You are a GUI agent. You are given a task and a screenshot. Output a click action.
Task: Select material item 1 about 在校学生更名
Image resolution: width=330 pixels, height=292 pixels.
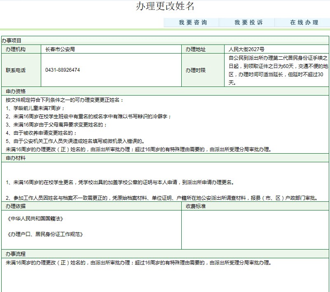pos(120,182)
